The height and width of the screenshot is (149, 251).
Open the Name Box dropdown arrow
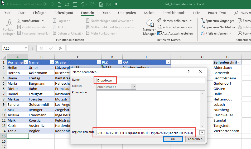coord(26,48)
